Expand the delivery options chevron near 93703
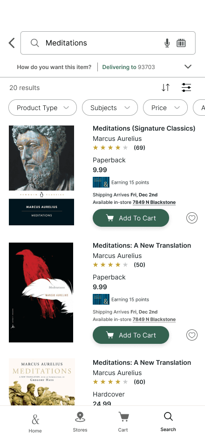Image resolution: width=205 pixels, height=446 pixels. coord(188,67)
